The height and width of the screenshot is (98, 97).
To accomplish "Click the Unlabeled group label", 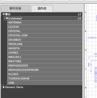I will (x=15, y=19).
